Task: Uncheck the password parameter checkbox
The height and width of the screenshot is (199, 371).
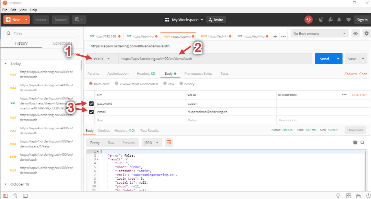Action: (x=91, y=104)
